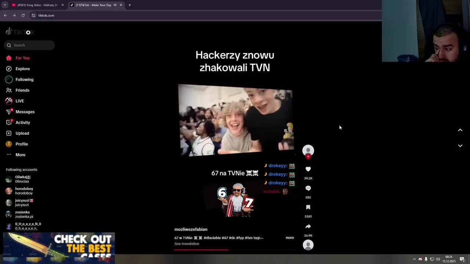Screen dimensions: 470x264
Task: Open the volume control in tray
Action: click(x=438, y=259)
